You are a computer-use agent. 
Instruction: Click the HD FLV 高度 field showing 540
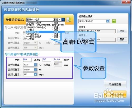pos(47,60)
